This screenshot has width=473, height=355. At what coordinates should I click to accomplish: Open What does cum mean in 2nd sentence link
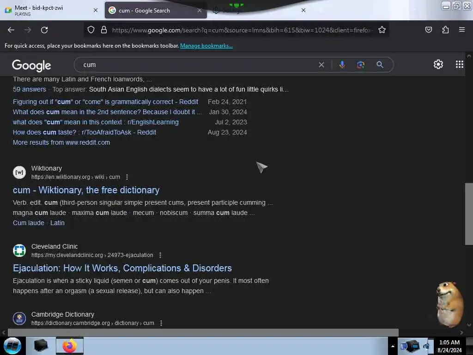click(107, 112)
